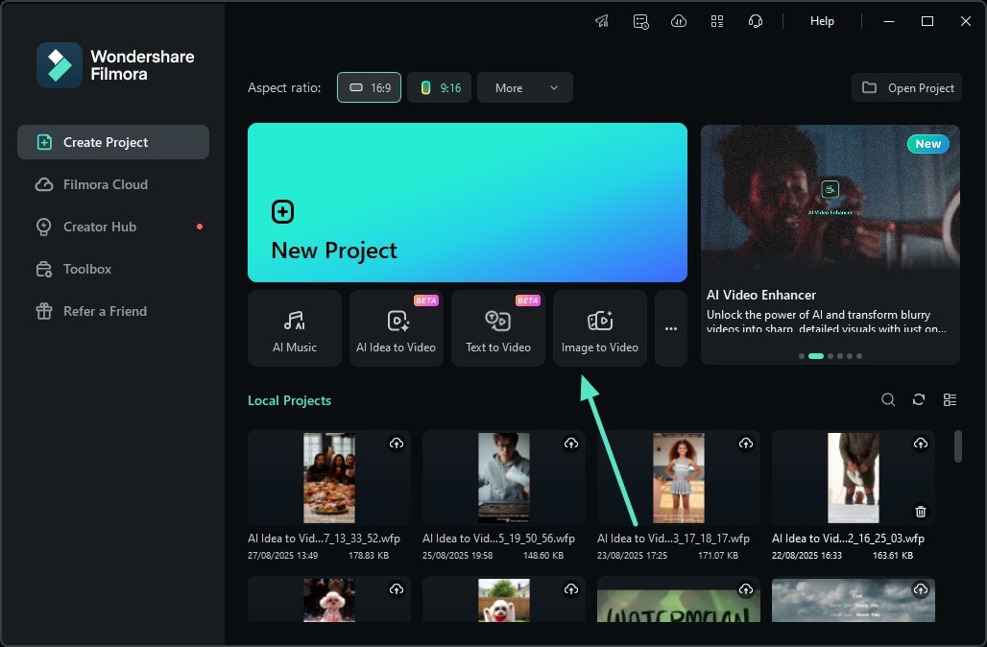This screenshot has height=647, width=987.
Task: Launch the AI Music tool
Action: pyautogui.click(x=295, y=328)
